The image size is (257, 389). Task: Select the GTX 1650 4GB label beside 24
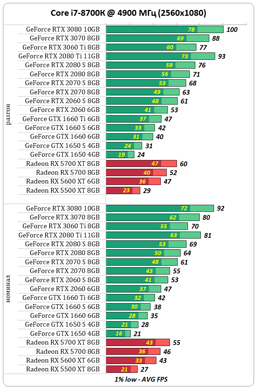65,154
